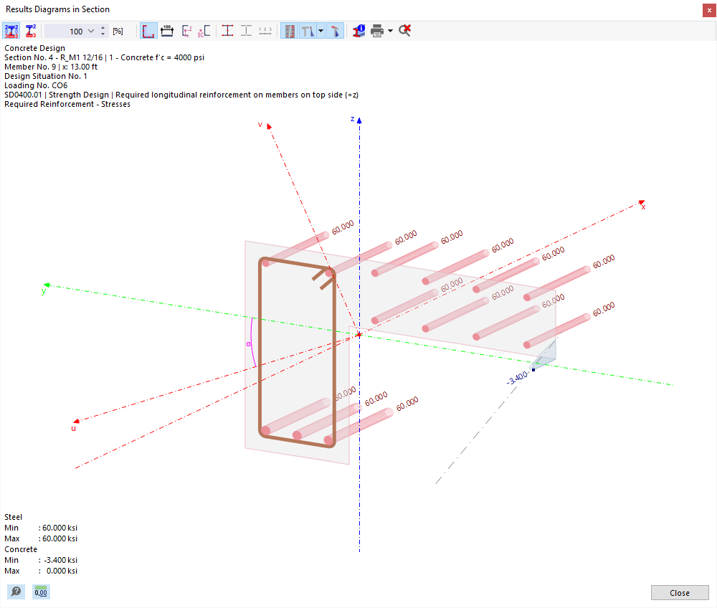This screenshot has width=717, height=608.
Task: Expand the print options dropdown arrow
Action: (390, 31)
